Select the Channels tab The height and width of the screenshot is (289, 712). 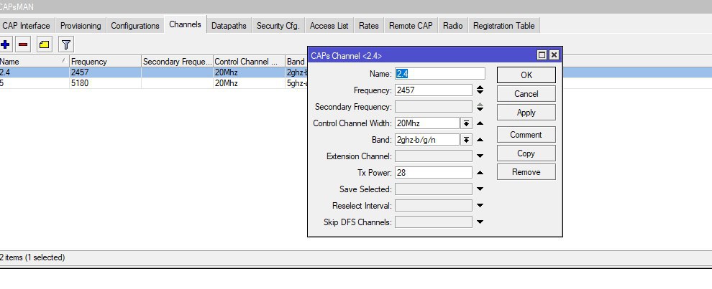coord(186,24)
